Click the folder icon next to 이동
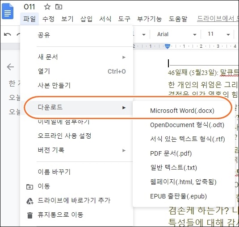 [x=29, y=186]
